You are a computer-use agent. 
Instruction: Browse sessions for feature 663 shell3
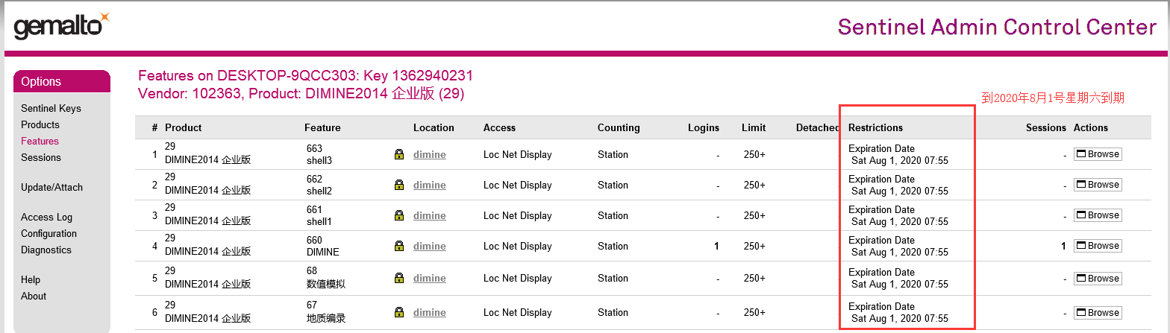(1098, 154)
